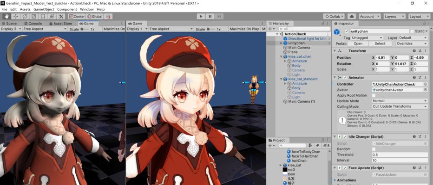Screen dimensions: 433x185
Task: Select the Move tool
Action: click(16, 17)
